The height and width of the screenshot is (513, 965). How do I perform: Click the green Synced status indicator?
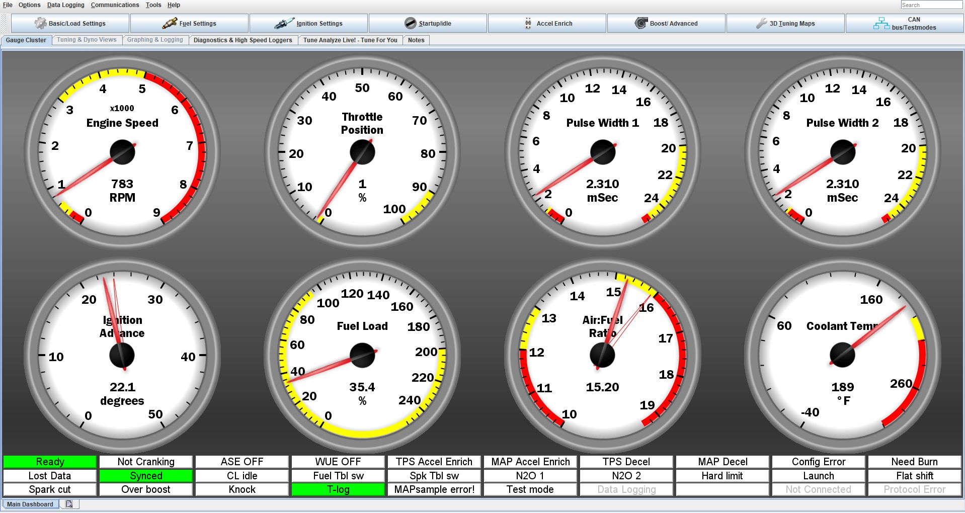(146, 476)
